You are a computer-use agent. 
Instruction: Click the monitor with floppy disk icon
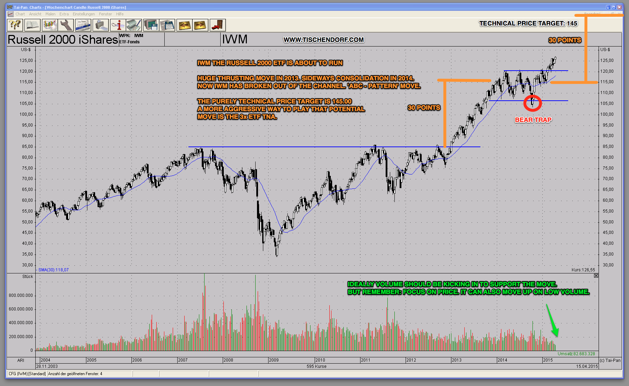(151, 25)
